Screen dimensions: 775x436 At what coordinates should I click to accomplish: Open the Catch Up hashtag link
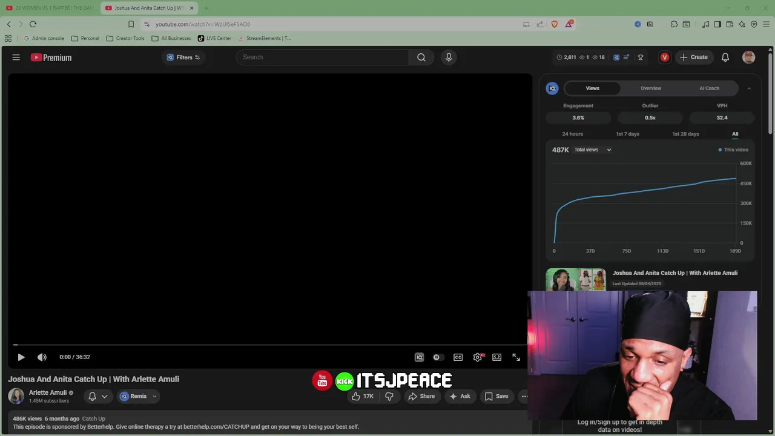(93, 418)
